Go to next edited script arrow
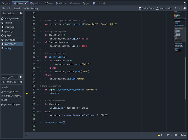Image resolution: width=188 pixels, height=140 pixels. pos(179,8)
